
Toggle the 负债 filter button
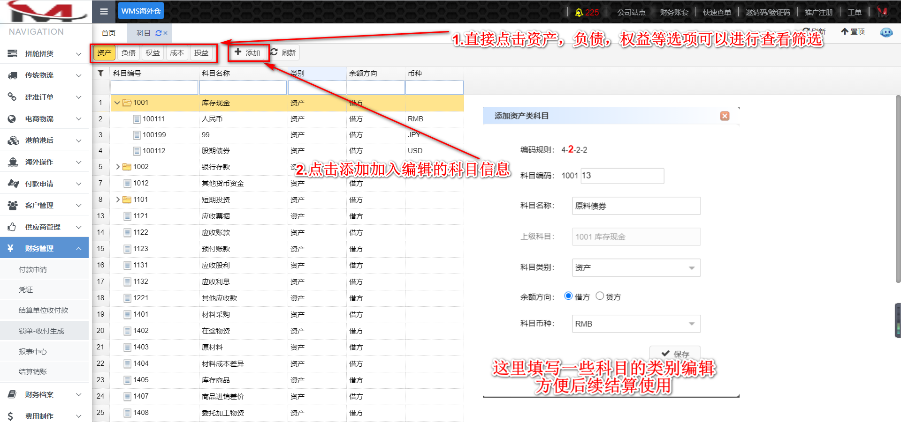coord(128,53)
